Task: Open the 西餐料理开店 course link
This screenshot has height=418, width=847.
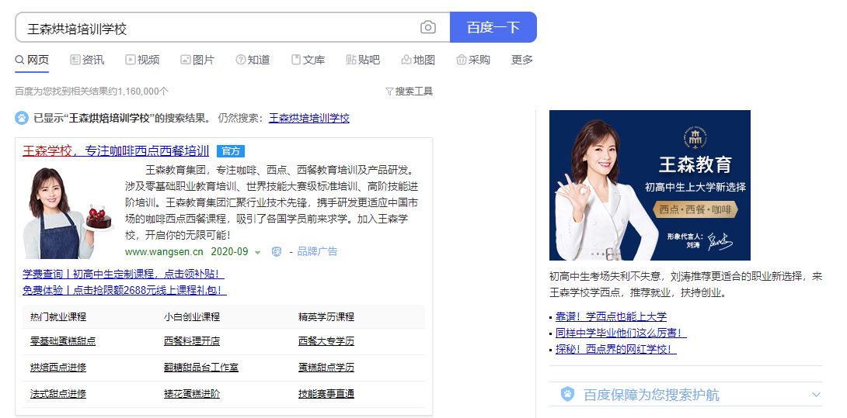Action: pyautogui.click(x=192, y=341)
